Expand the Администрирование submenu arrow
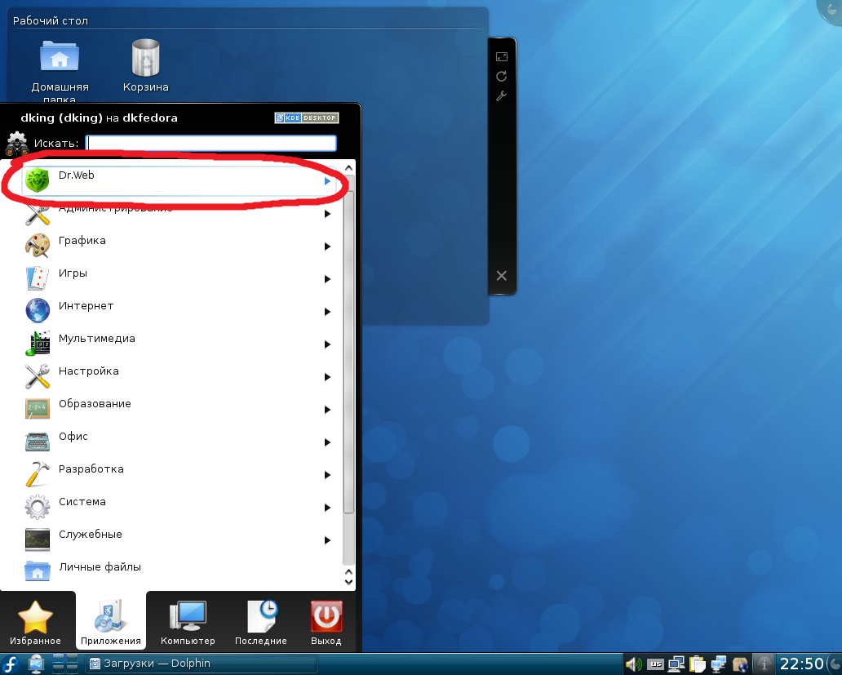 coord(327,215)
